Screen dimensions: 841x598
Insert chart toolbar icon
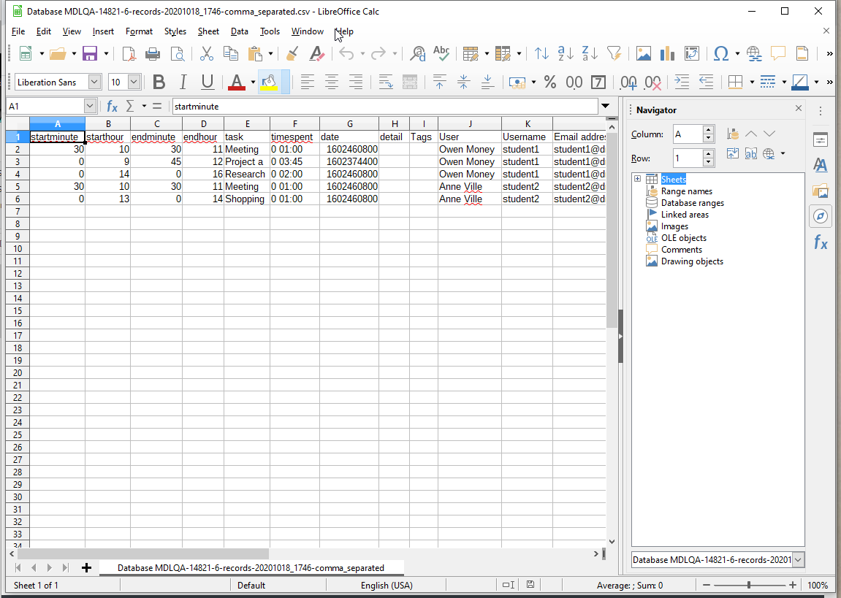pos(667,53)
